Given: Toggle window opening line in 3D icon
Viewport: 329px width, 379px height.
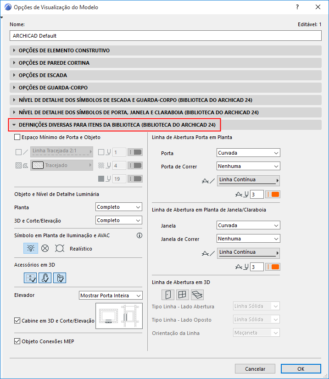Looking at the screenshot, I should pos(182,295).
